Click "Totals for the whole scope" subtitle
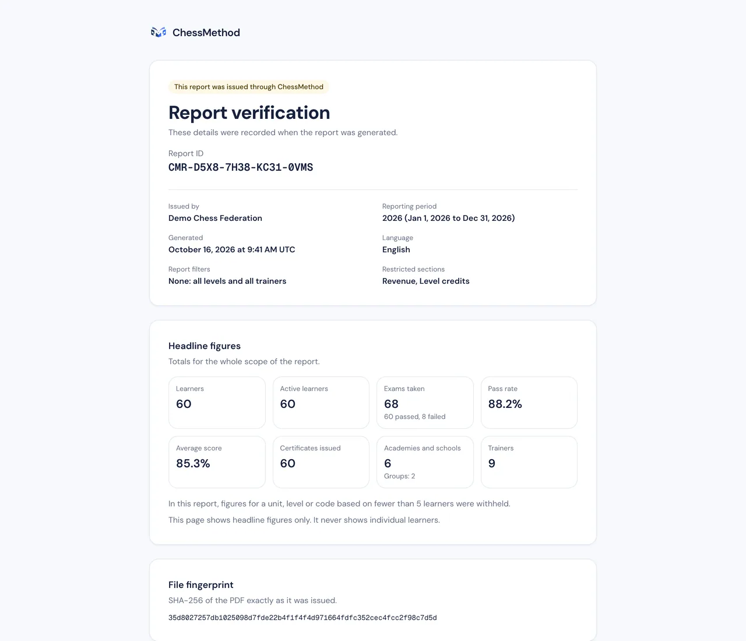The width and height of the screenshot is (746, 641). [244, 361]
